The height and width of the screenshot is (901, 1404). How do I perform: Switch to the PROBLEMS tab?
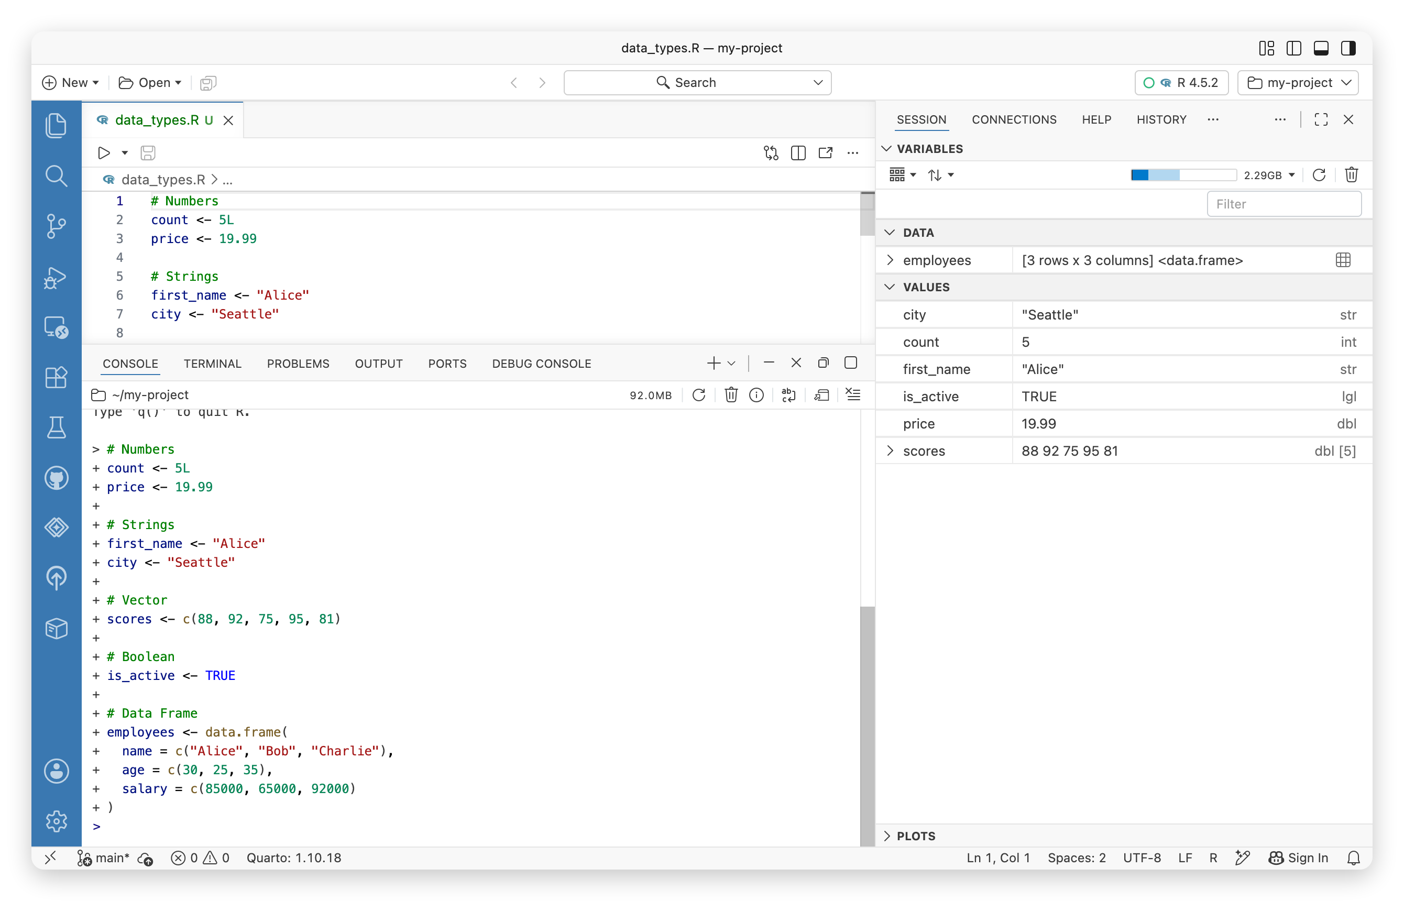(x=298, y=364)
